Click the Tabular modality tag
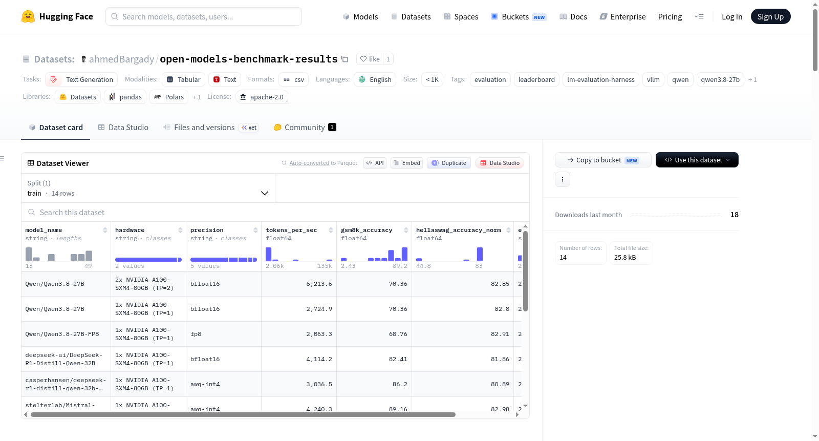This screenshot has height=441, width=819. tap(184, 79)
